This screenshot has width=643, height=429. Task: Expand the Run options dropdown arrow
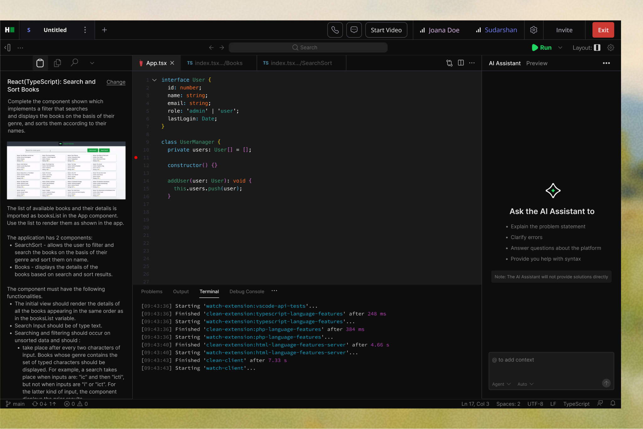(560, 48)
